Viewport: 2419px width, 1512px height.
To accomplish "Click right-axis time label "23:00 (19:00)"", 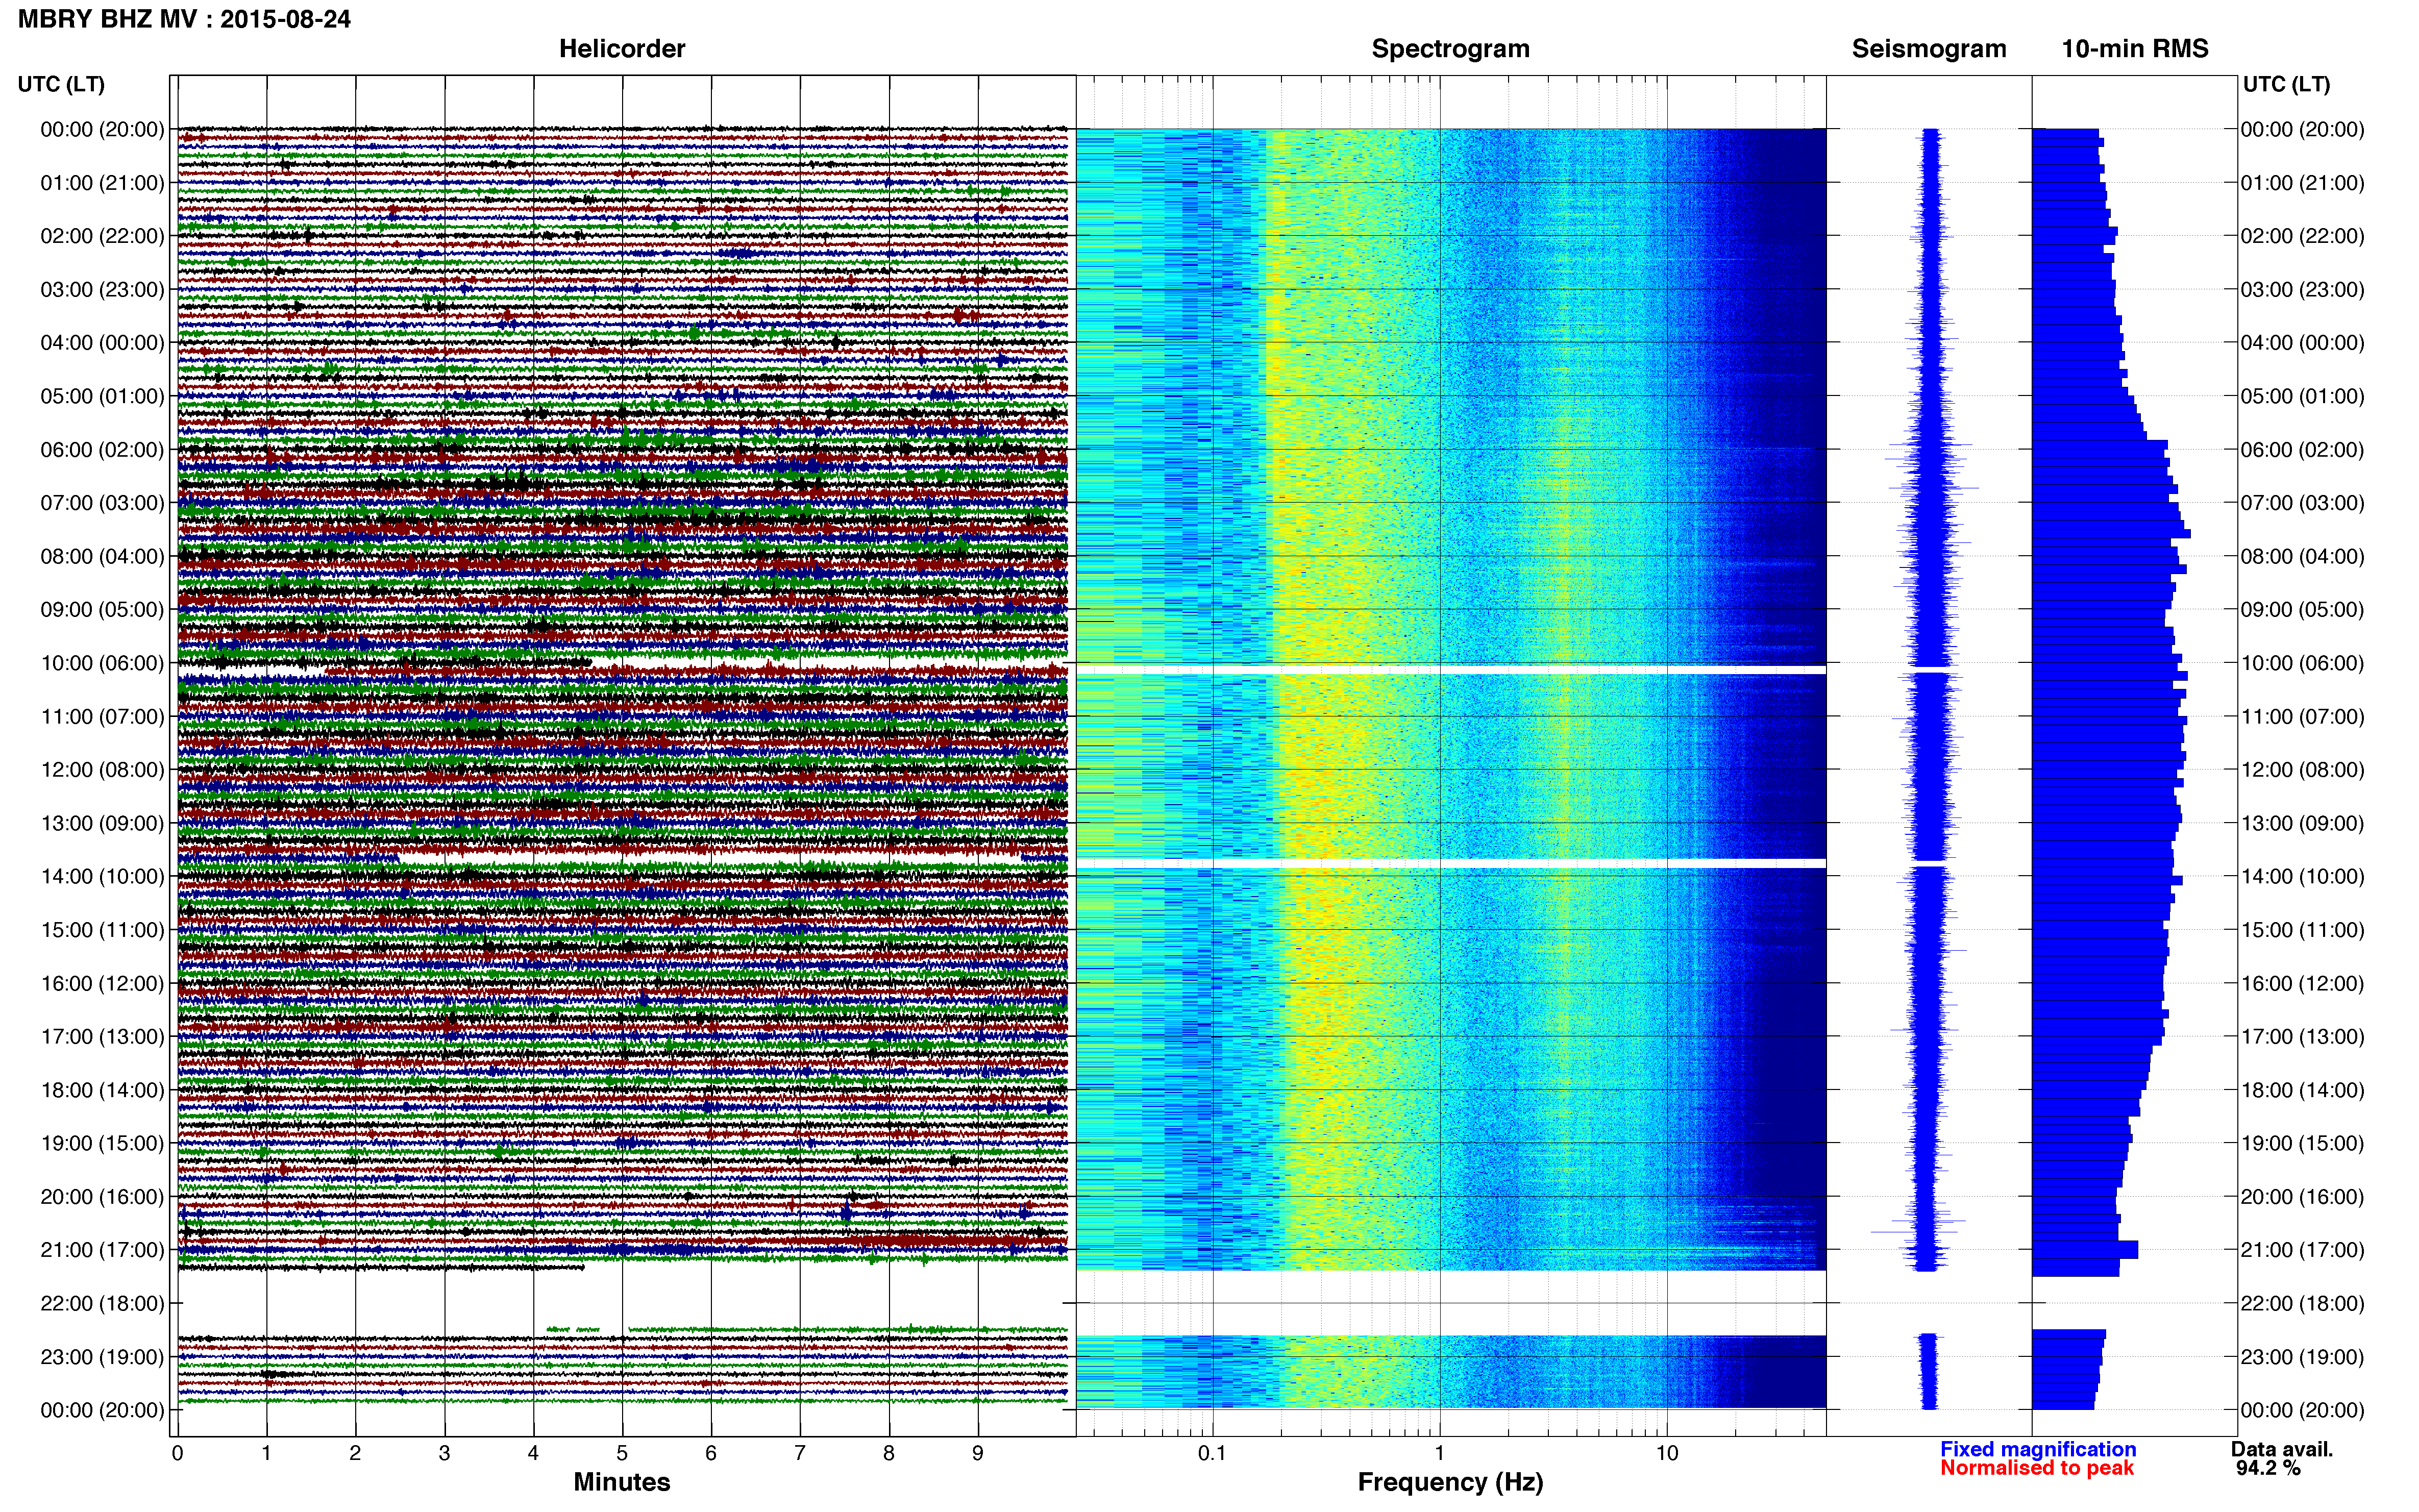I will 2303,1357.
